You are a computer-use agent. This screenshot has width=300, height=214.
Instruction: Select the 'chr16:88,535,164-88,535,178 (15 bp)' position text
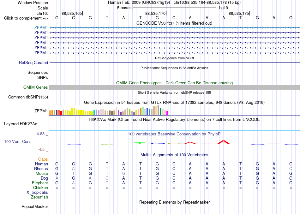[207, 3]
